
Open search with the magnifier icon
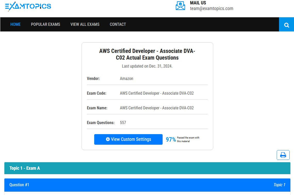(287, 25)
